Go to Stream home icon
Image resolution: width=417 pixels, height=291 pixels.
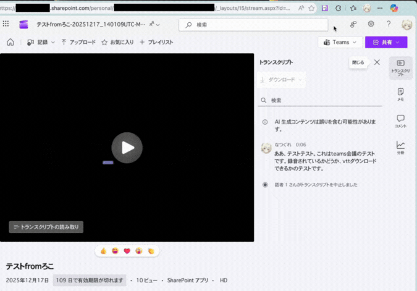pos(10,42)
